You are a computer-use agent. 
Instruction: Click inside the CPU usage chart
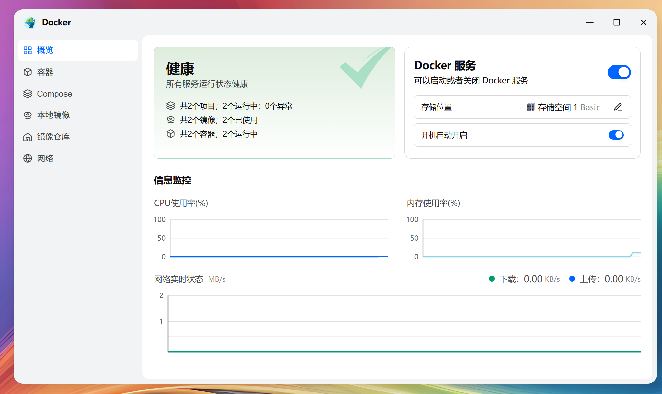pos(279,238)
